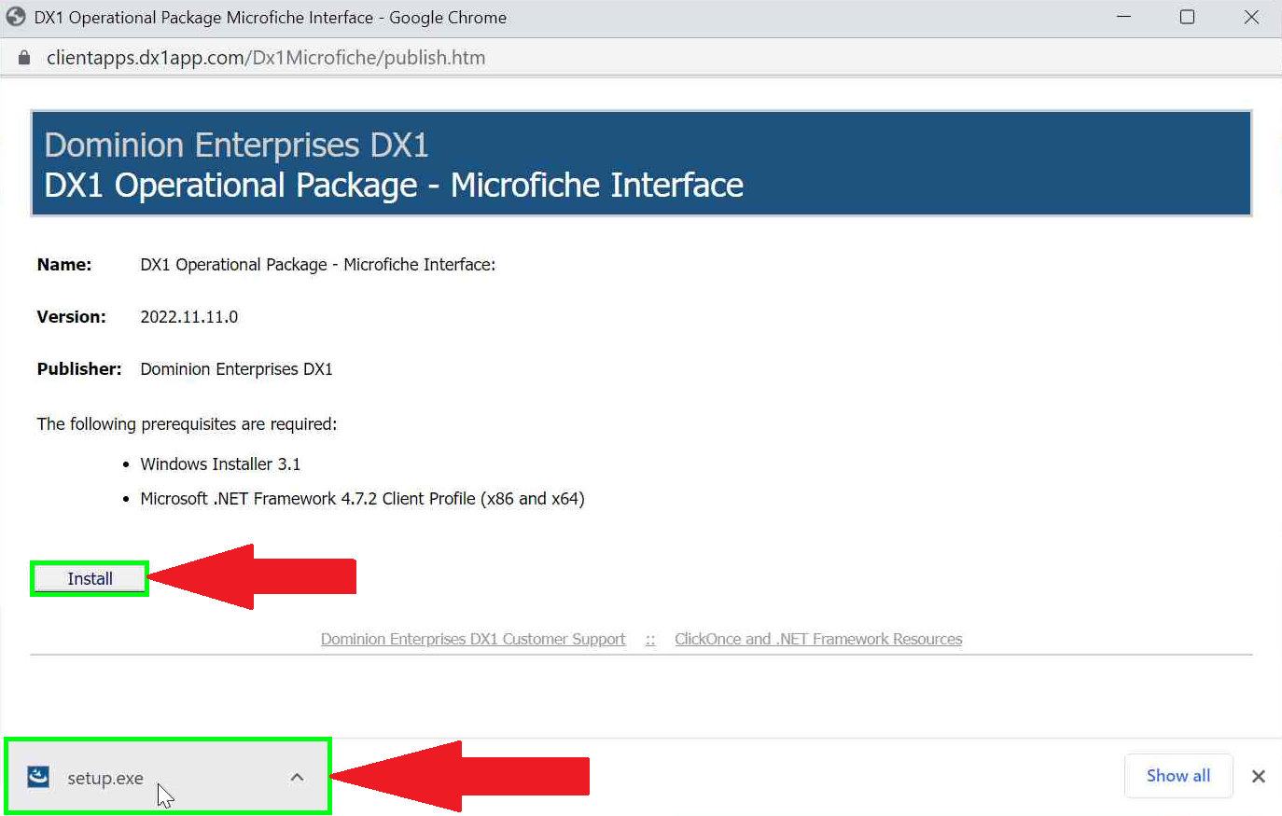Minimize the Chrome window
The width and height of the screenshot is (1282, 816).
pyautogui.click(x=1123, y=17)
